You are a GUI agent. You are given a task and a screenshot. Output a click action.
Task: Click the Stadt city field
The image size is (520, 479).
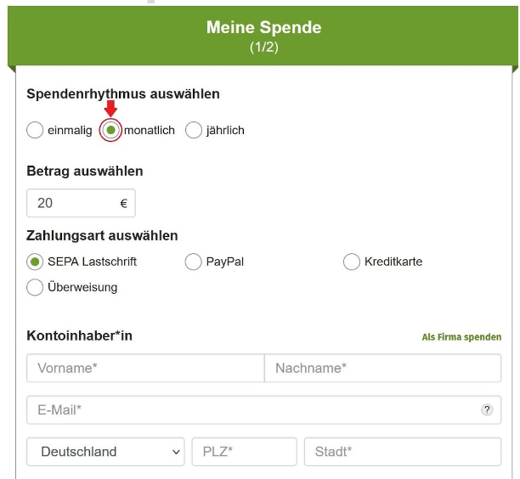click(x=403, y=452)
